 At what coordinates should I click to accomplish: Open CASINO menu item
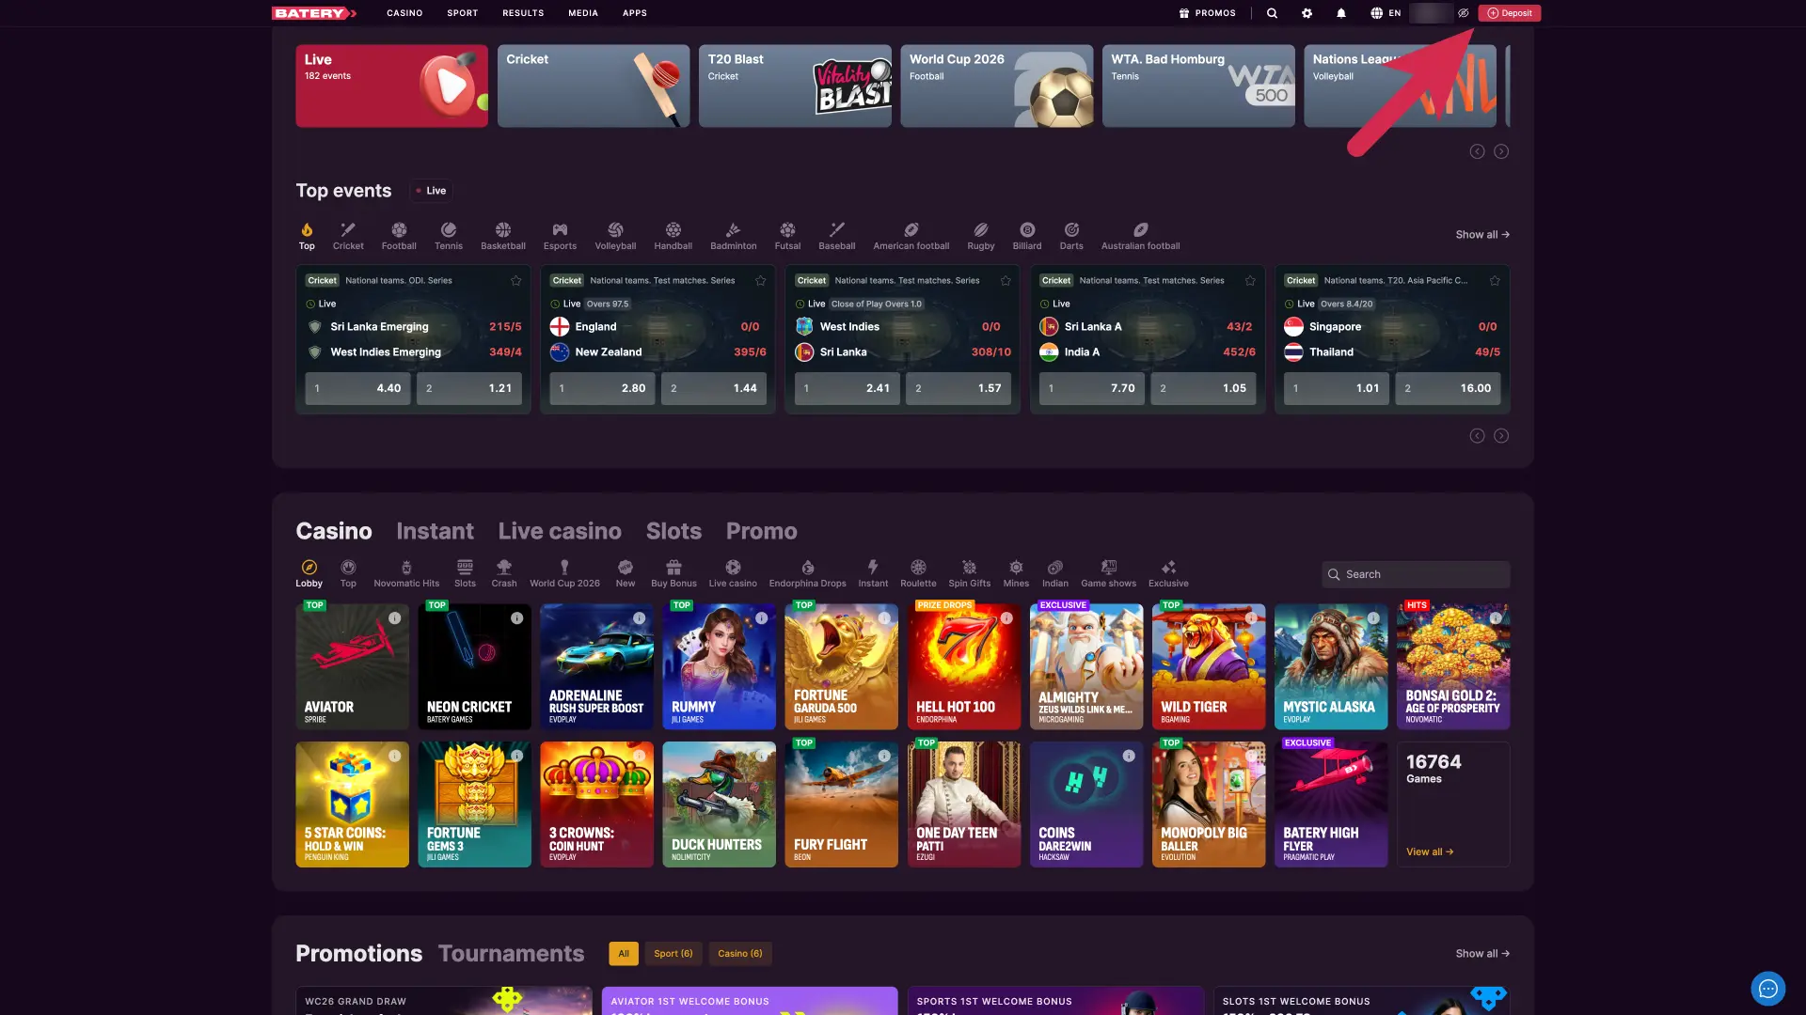pyautogui.click(x=404, y=13)
